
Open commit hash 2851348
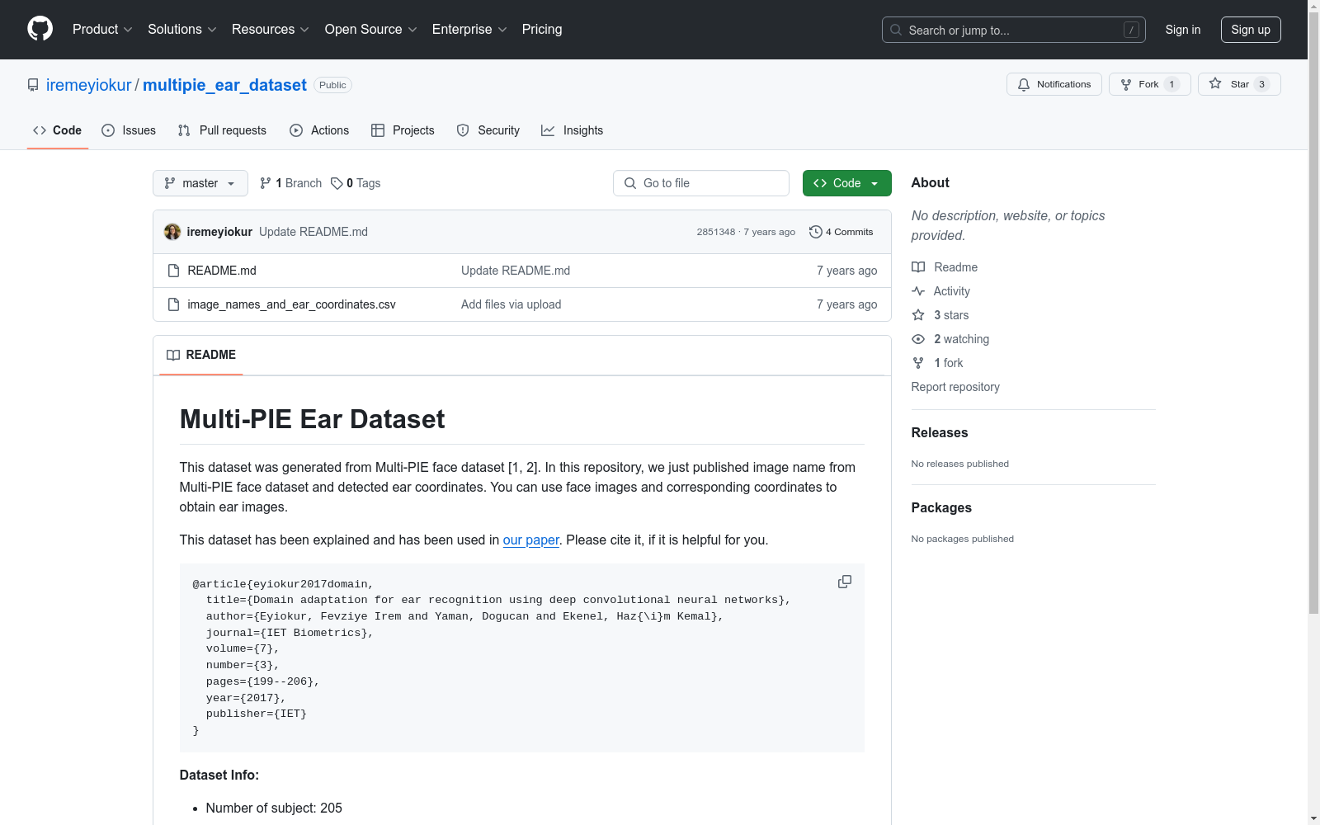(x=716, y=232)
